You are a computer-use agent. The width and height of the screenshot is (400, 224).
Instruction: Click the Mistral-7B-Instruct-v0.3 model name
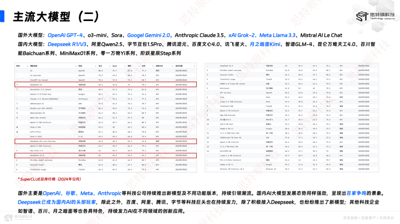(232, 169)
